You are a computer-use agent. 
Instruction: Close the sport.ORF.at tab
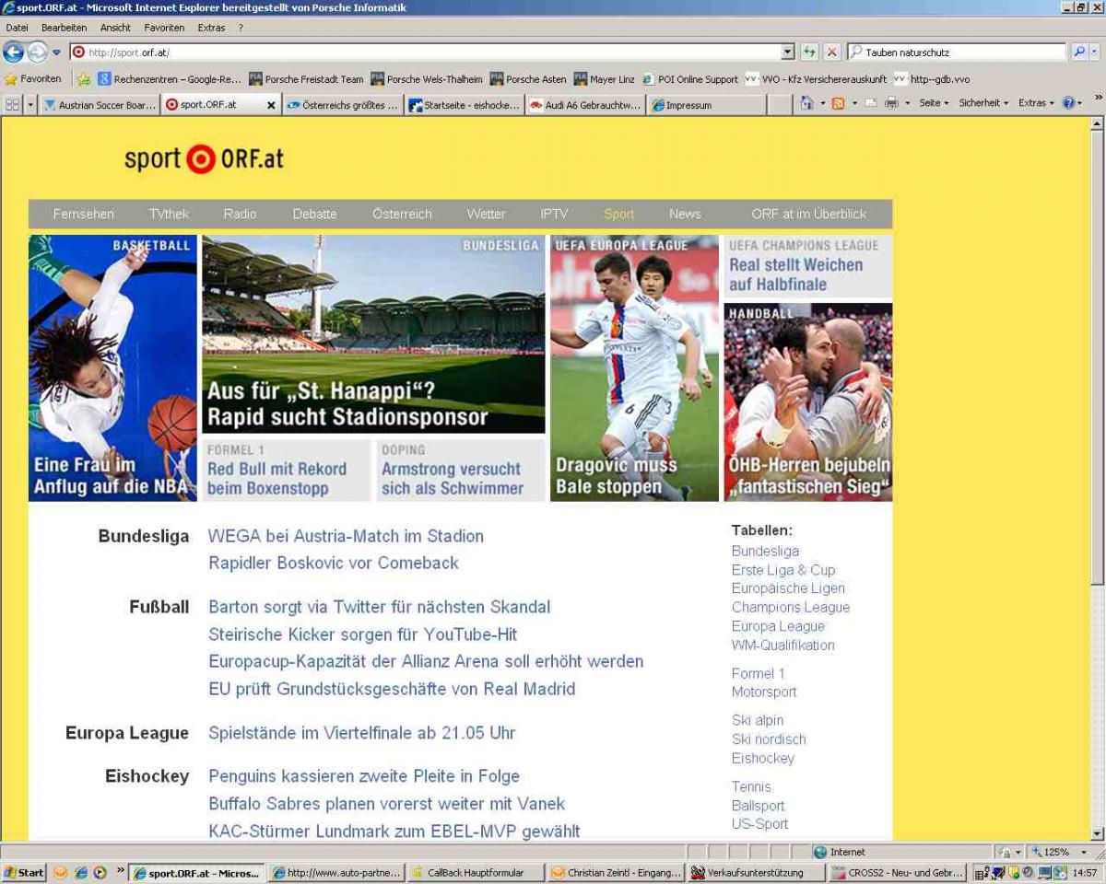(271, 105)
